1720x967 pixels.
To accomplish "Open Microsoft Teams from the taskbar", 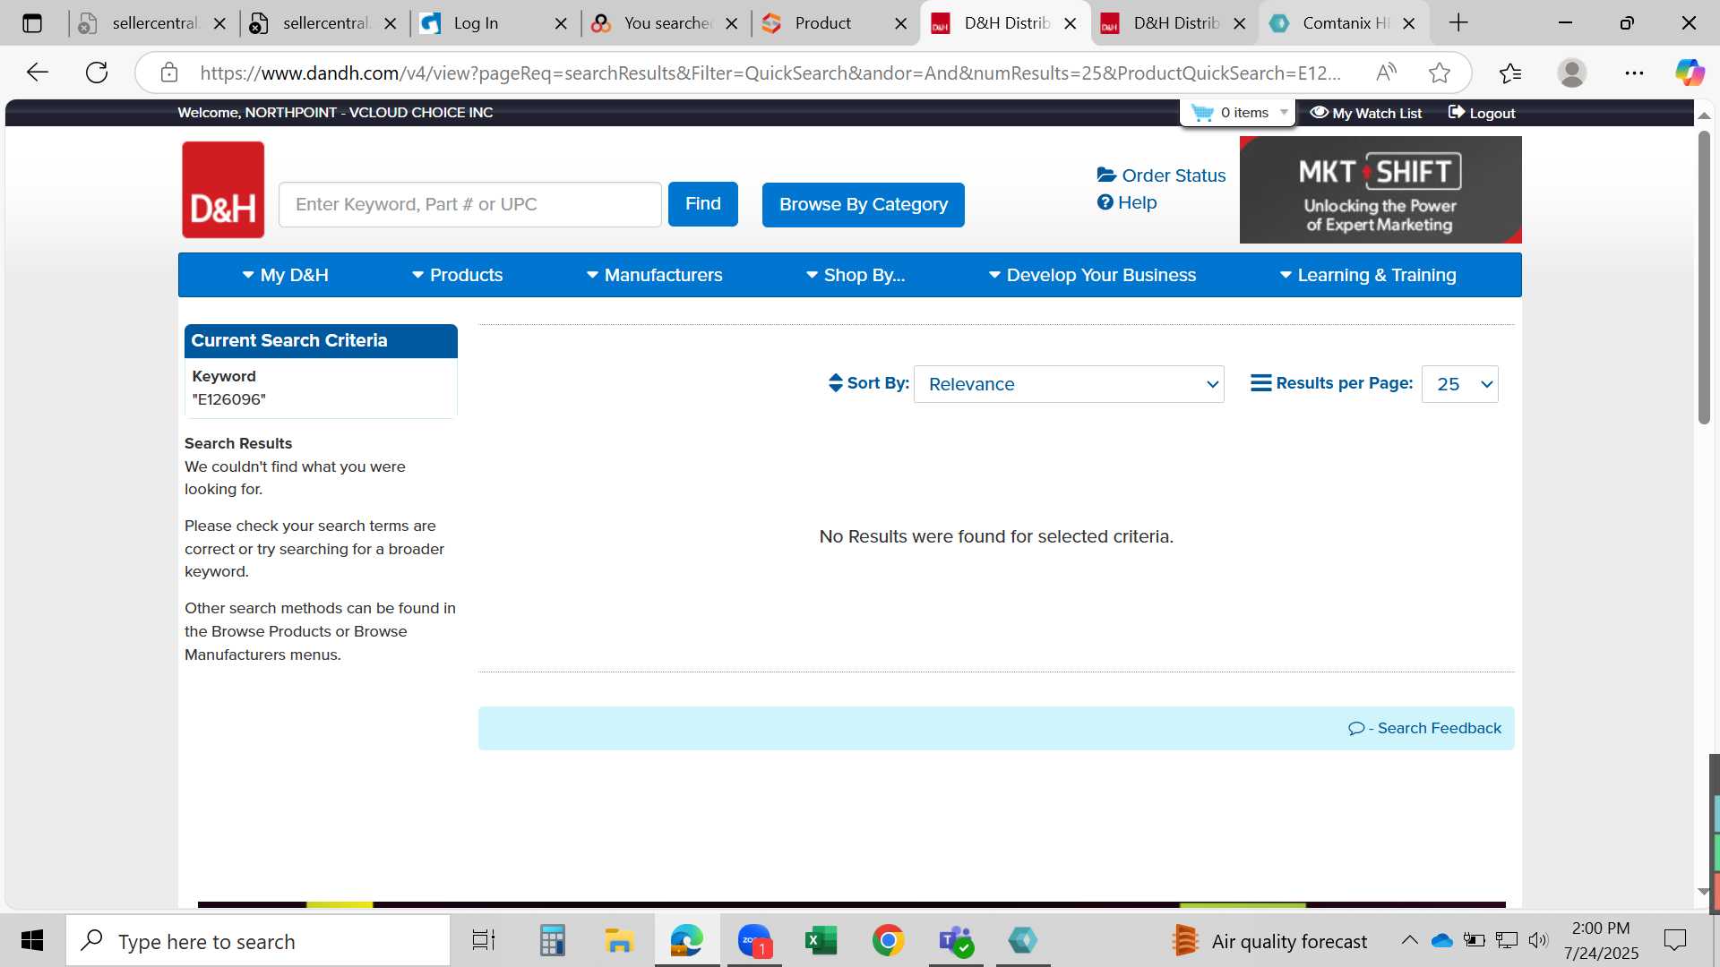I will [x=955, y=941].
